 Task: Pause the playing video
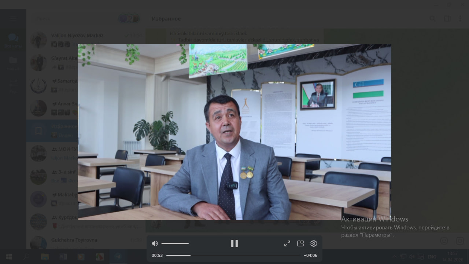pos(234,243)
